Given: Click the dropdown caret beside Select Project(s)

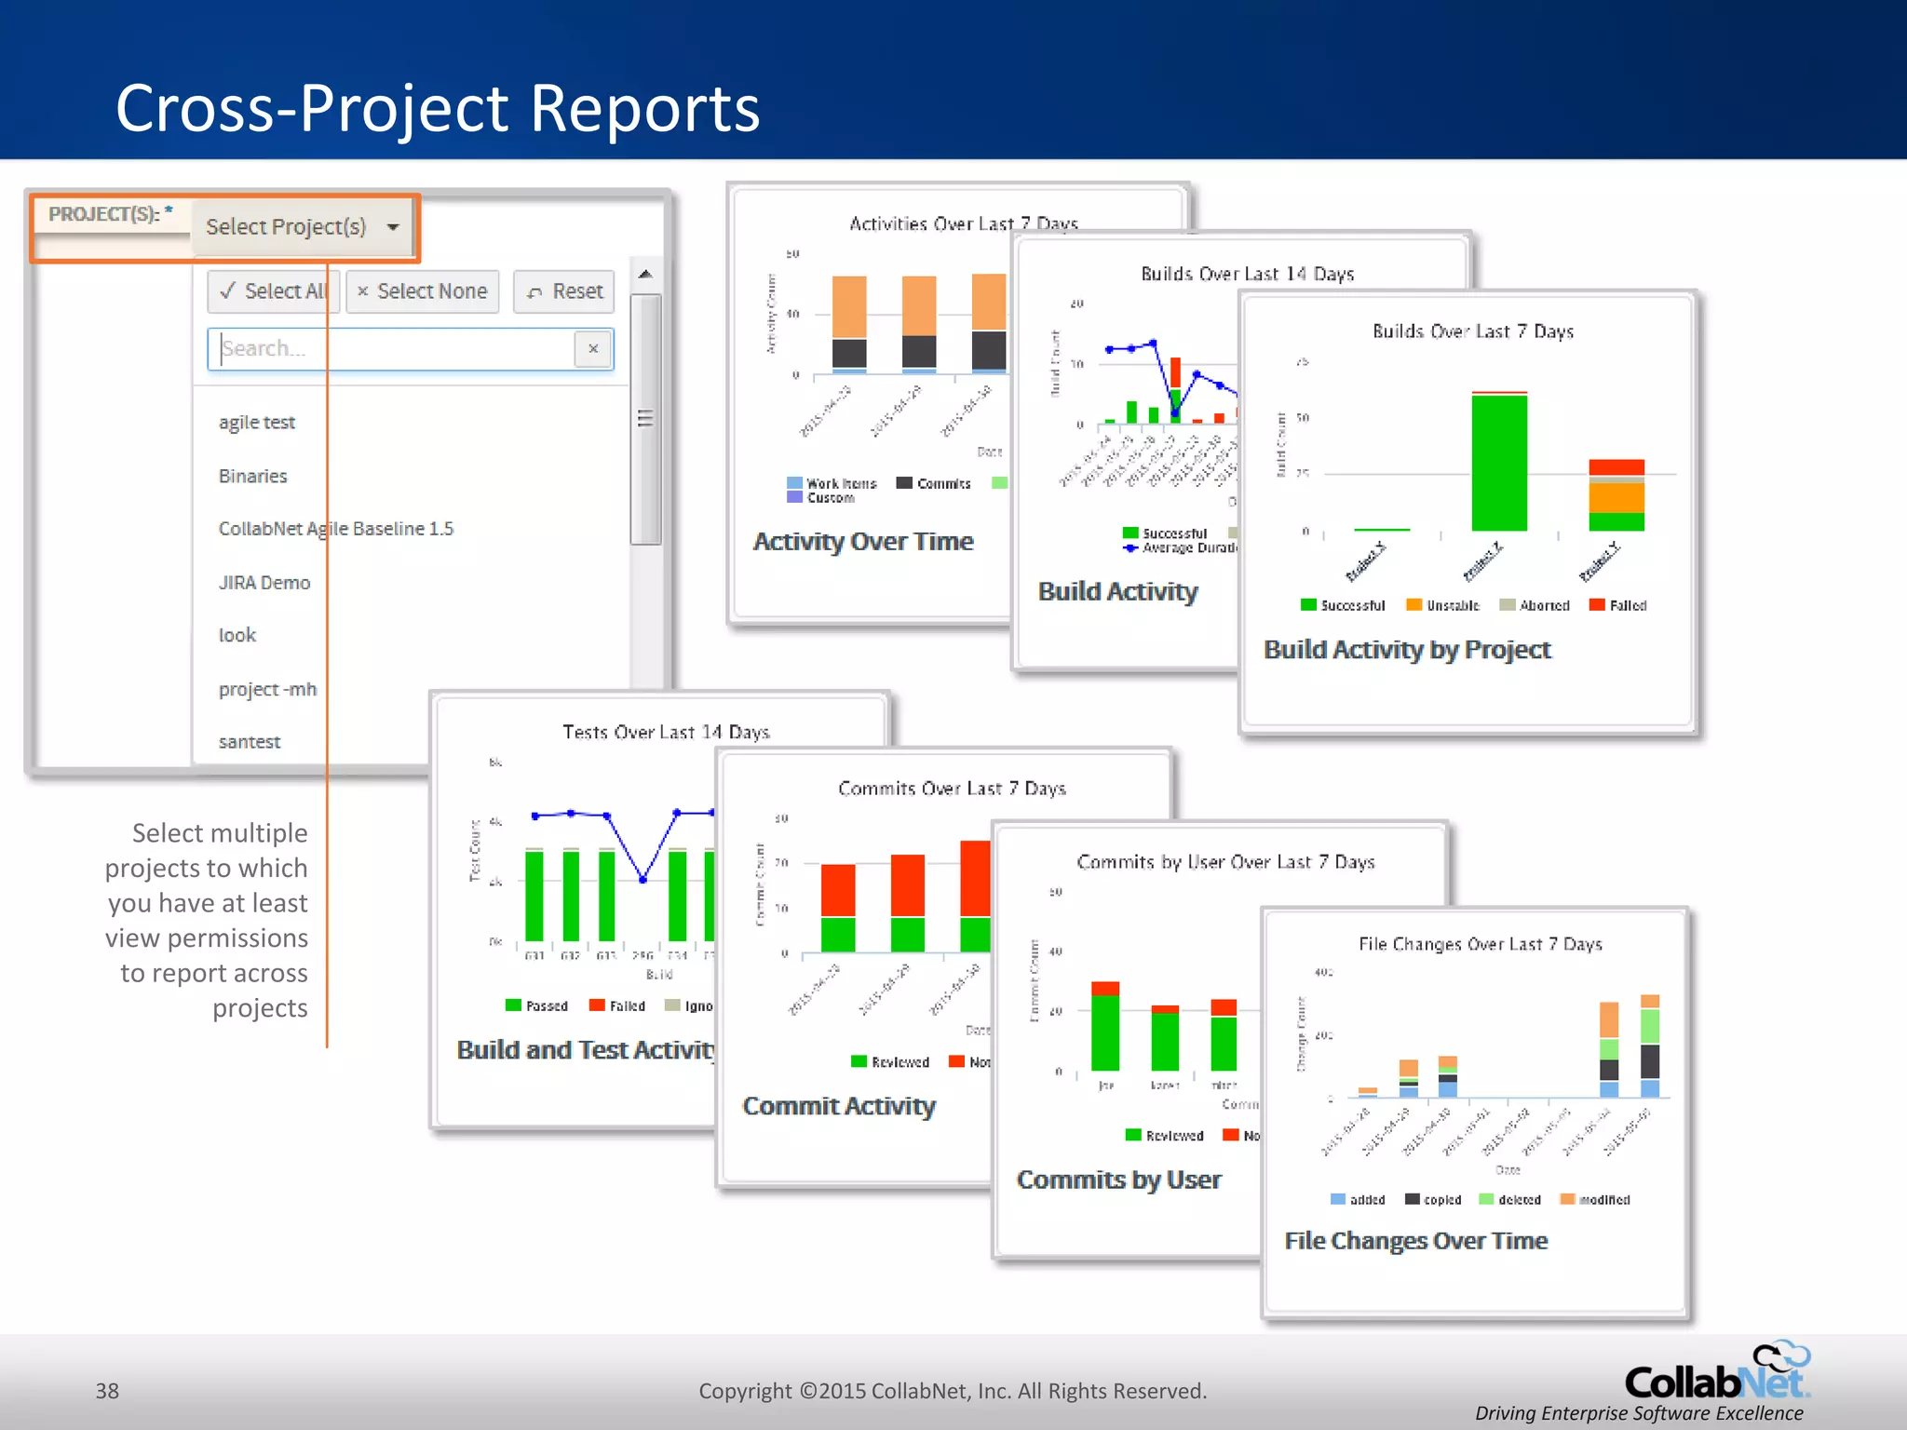Looking at the screenshot, I should coord(393,227).
